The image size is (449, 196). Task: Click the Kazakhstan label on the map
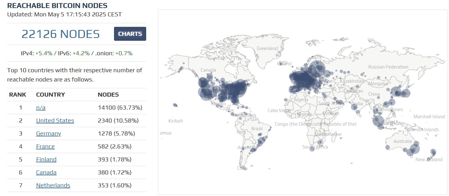(x=352, y=81)
